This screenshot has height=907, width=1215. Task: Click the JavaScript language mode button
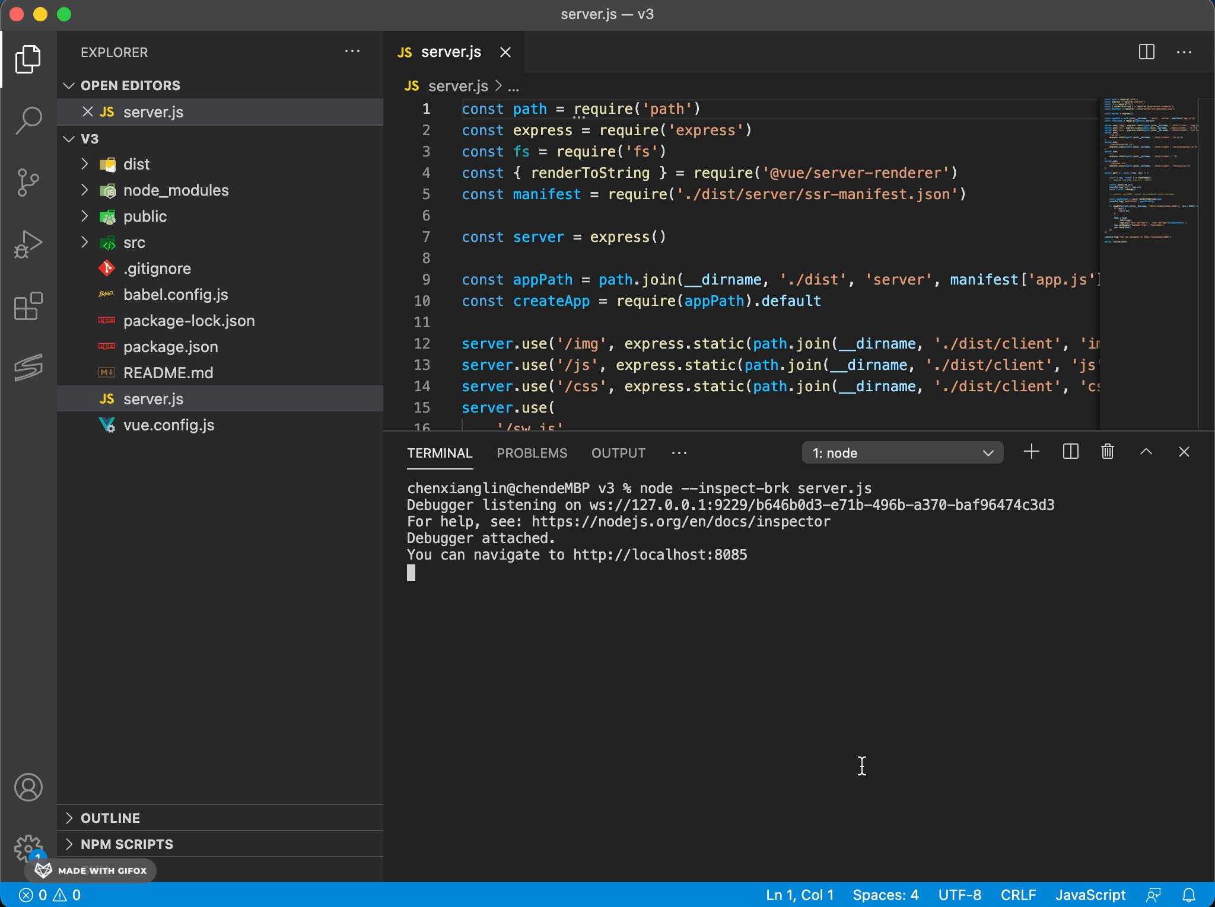[x=1090, y=895]
